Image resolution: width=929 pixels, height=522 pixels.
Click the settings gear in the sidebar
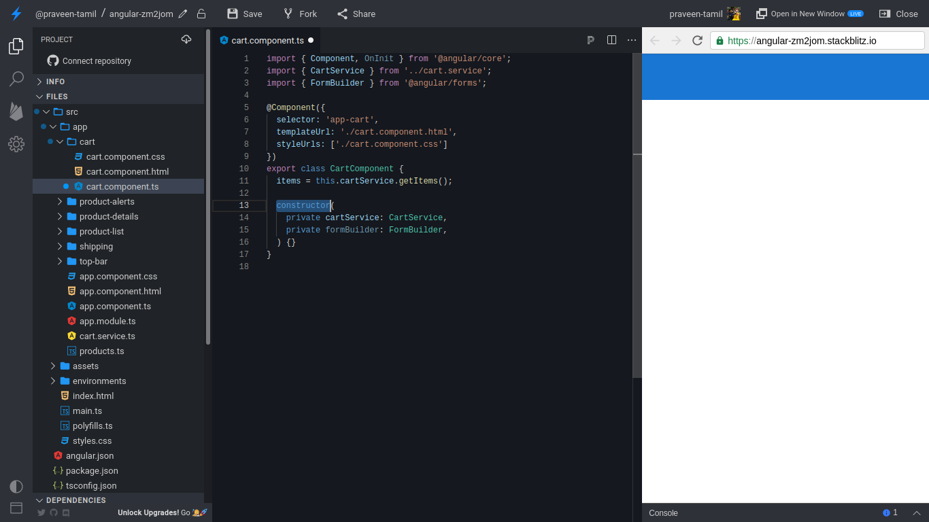point(16,143)
